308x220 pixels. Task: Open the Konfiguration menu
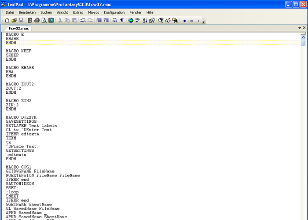[x=114, y=12]
